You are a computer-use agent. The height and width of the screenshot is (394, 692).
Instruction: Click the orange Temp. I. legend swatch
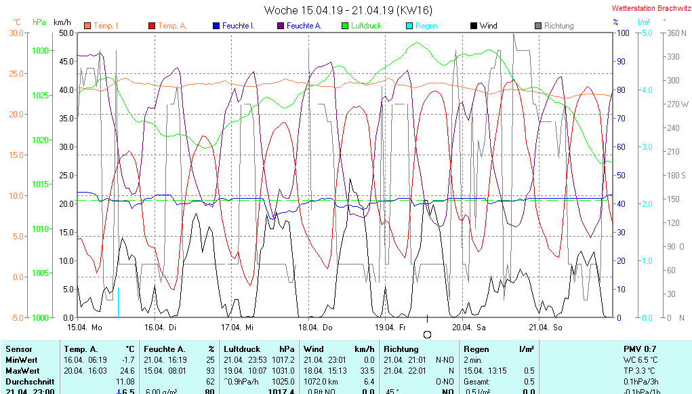[87, 26]
